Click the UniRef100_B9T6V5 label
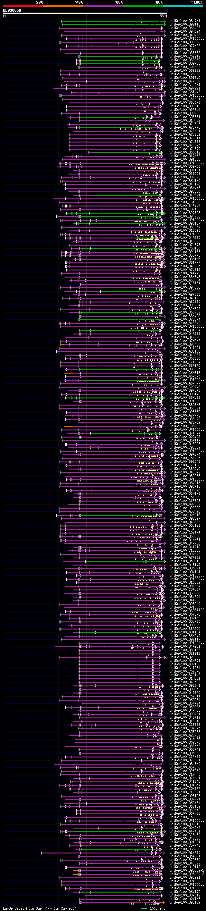This screenshot has width=206, height=911. pyautogui.click(x=185, y=78)
